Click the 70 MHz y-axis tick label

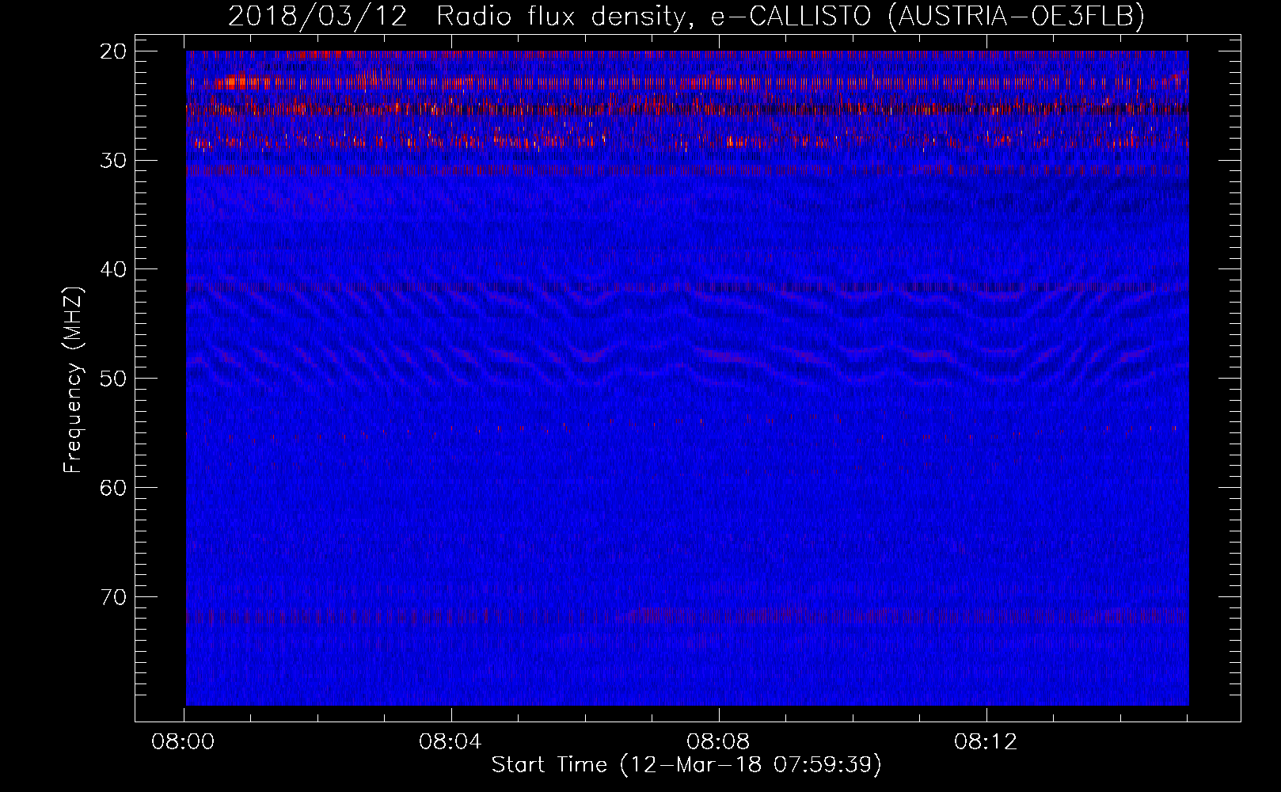(114, 596)
